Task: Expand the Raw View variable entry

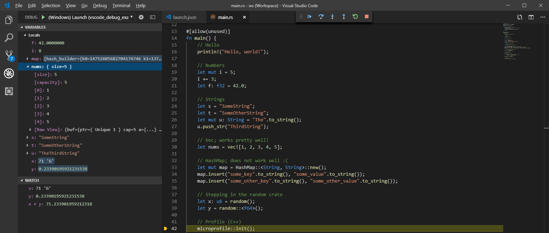Action: tap(30, 129)
